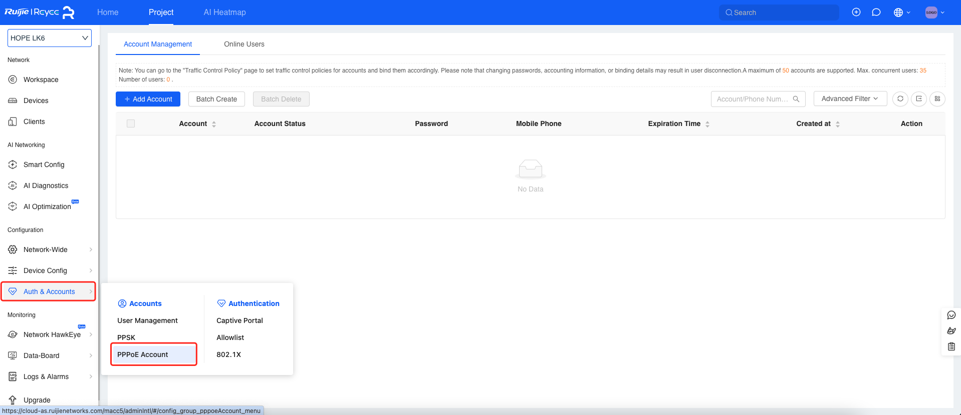Select PPPoE Account menu item
Image resolution: width=961 pixels, height=415 pixels.
tap(153, 354)
